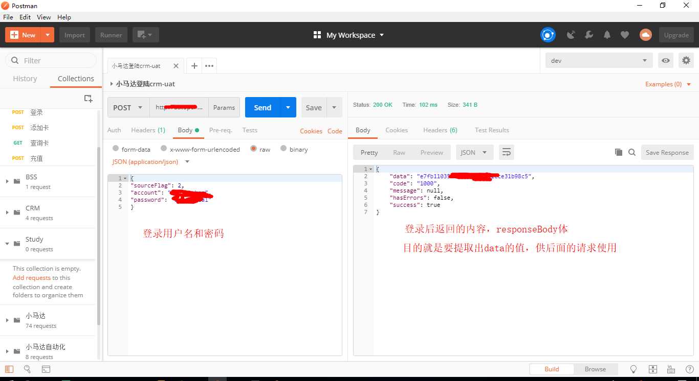Focus the collections Filter field
The image size is (699, 381).
(x=51, y=60)
